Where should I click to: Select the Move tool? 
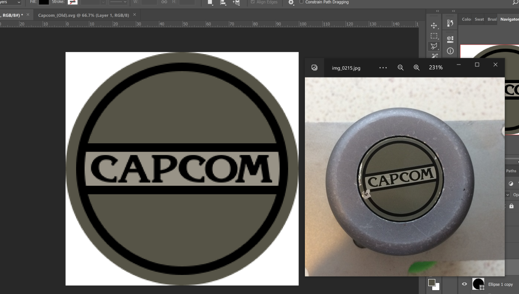(434, 26)
